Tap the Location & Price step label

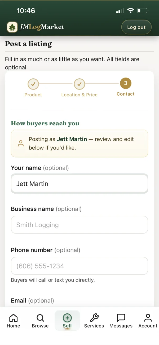pos(79,95)
